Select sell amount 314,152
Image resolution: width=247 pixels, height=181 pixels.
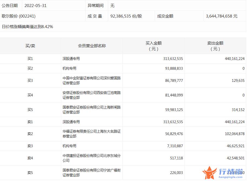click(238, 110)
